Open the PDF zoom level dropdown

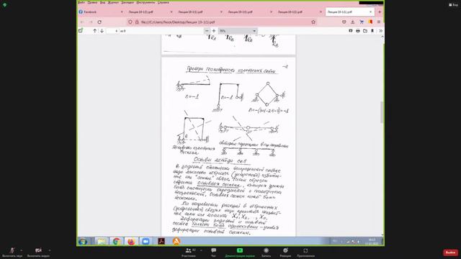pyautogui.click(x=238, y=30)
